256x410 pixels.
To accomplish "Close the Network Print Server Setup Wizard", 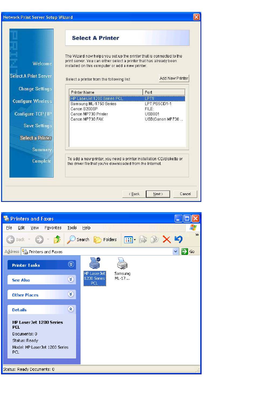I will [x=196, y=17].
